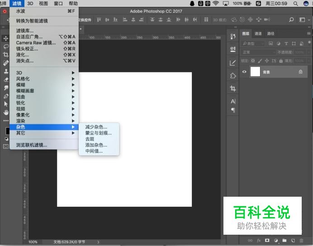This screenshot has height=246, width=313.
Task: Toggle lock image pixels brush icon
Action: point(260,61)
